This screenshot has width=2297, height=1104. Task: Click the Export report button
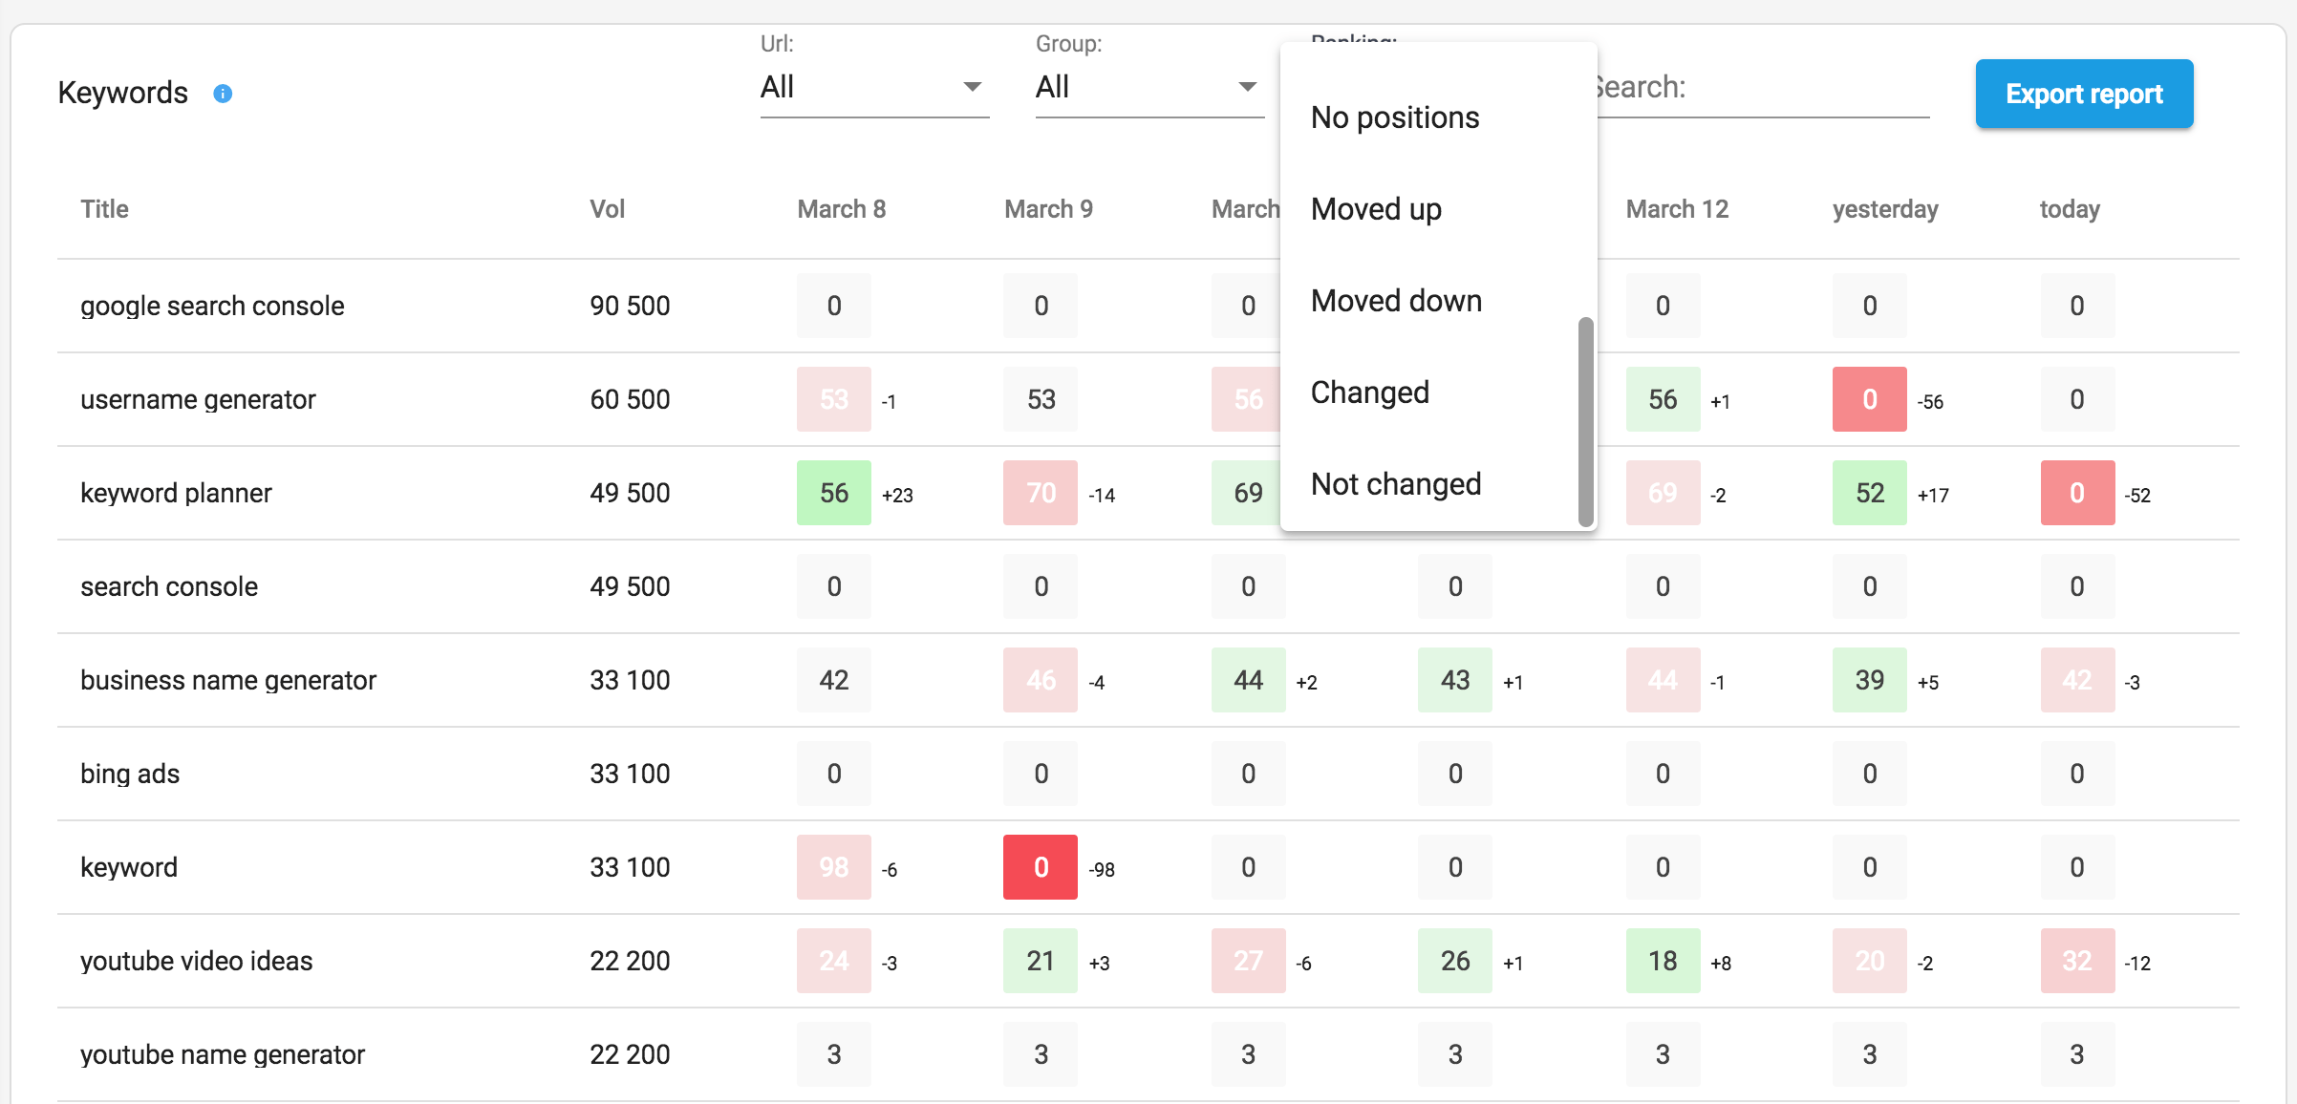[x=2084, y=94]
